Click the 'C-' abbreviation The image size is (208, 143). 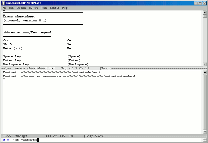(69, 40)
